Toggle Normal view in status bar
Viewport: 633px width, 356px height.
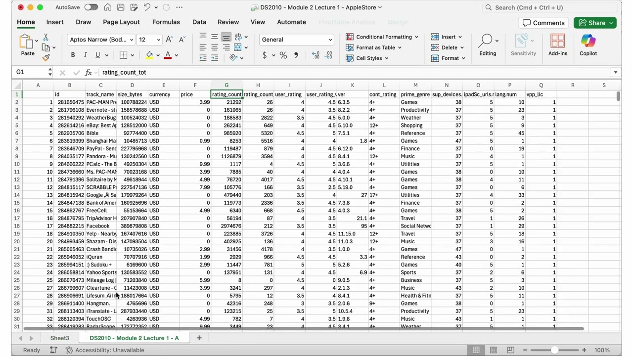coord(476,350)
